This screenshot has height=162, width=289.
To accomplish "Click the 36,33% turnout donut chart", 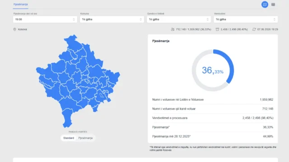I will (x=213, y=70).
